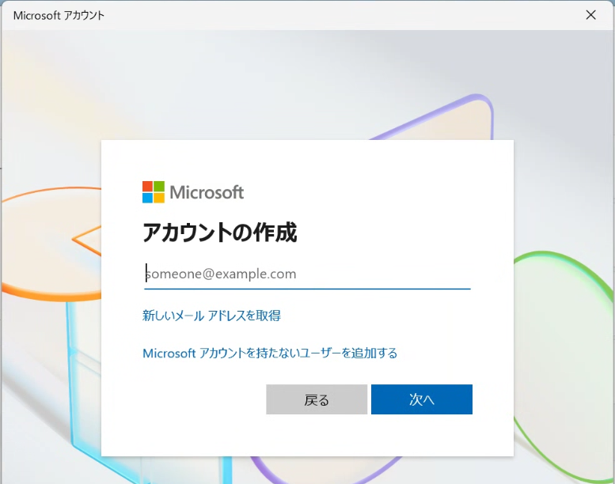Continue with the 次へ button
615x484 pixels.
[x=422, y=399]
